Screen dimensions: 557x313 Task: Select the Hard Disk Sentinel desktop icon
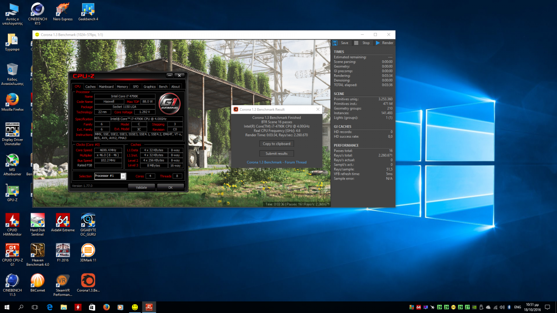click(37, 225)
